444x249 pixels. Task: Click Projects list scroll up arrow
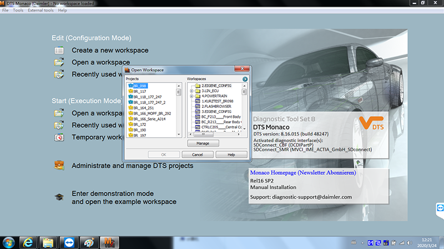coord(179,86)
